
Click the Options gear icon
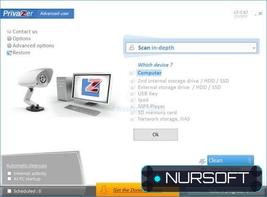(x=9, y=38)
